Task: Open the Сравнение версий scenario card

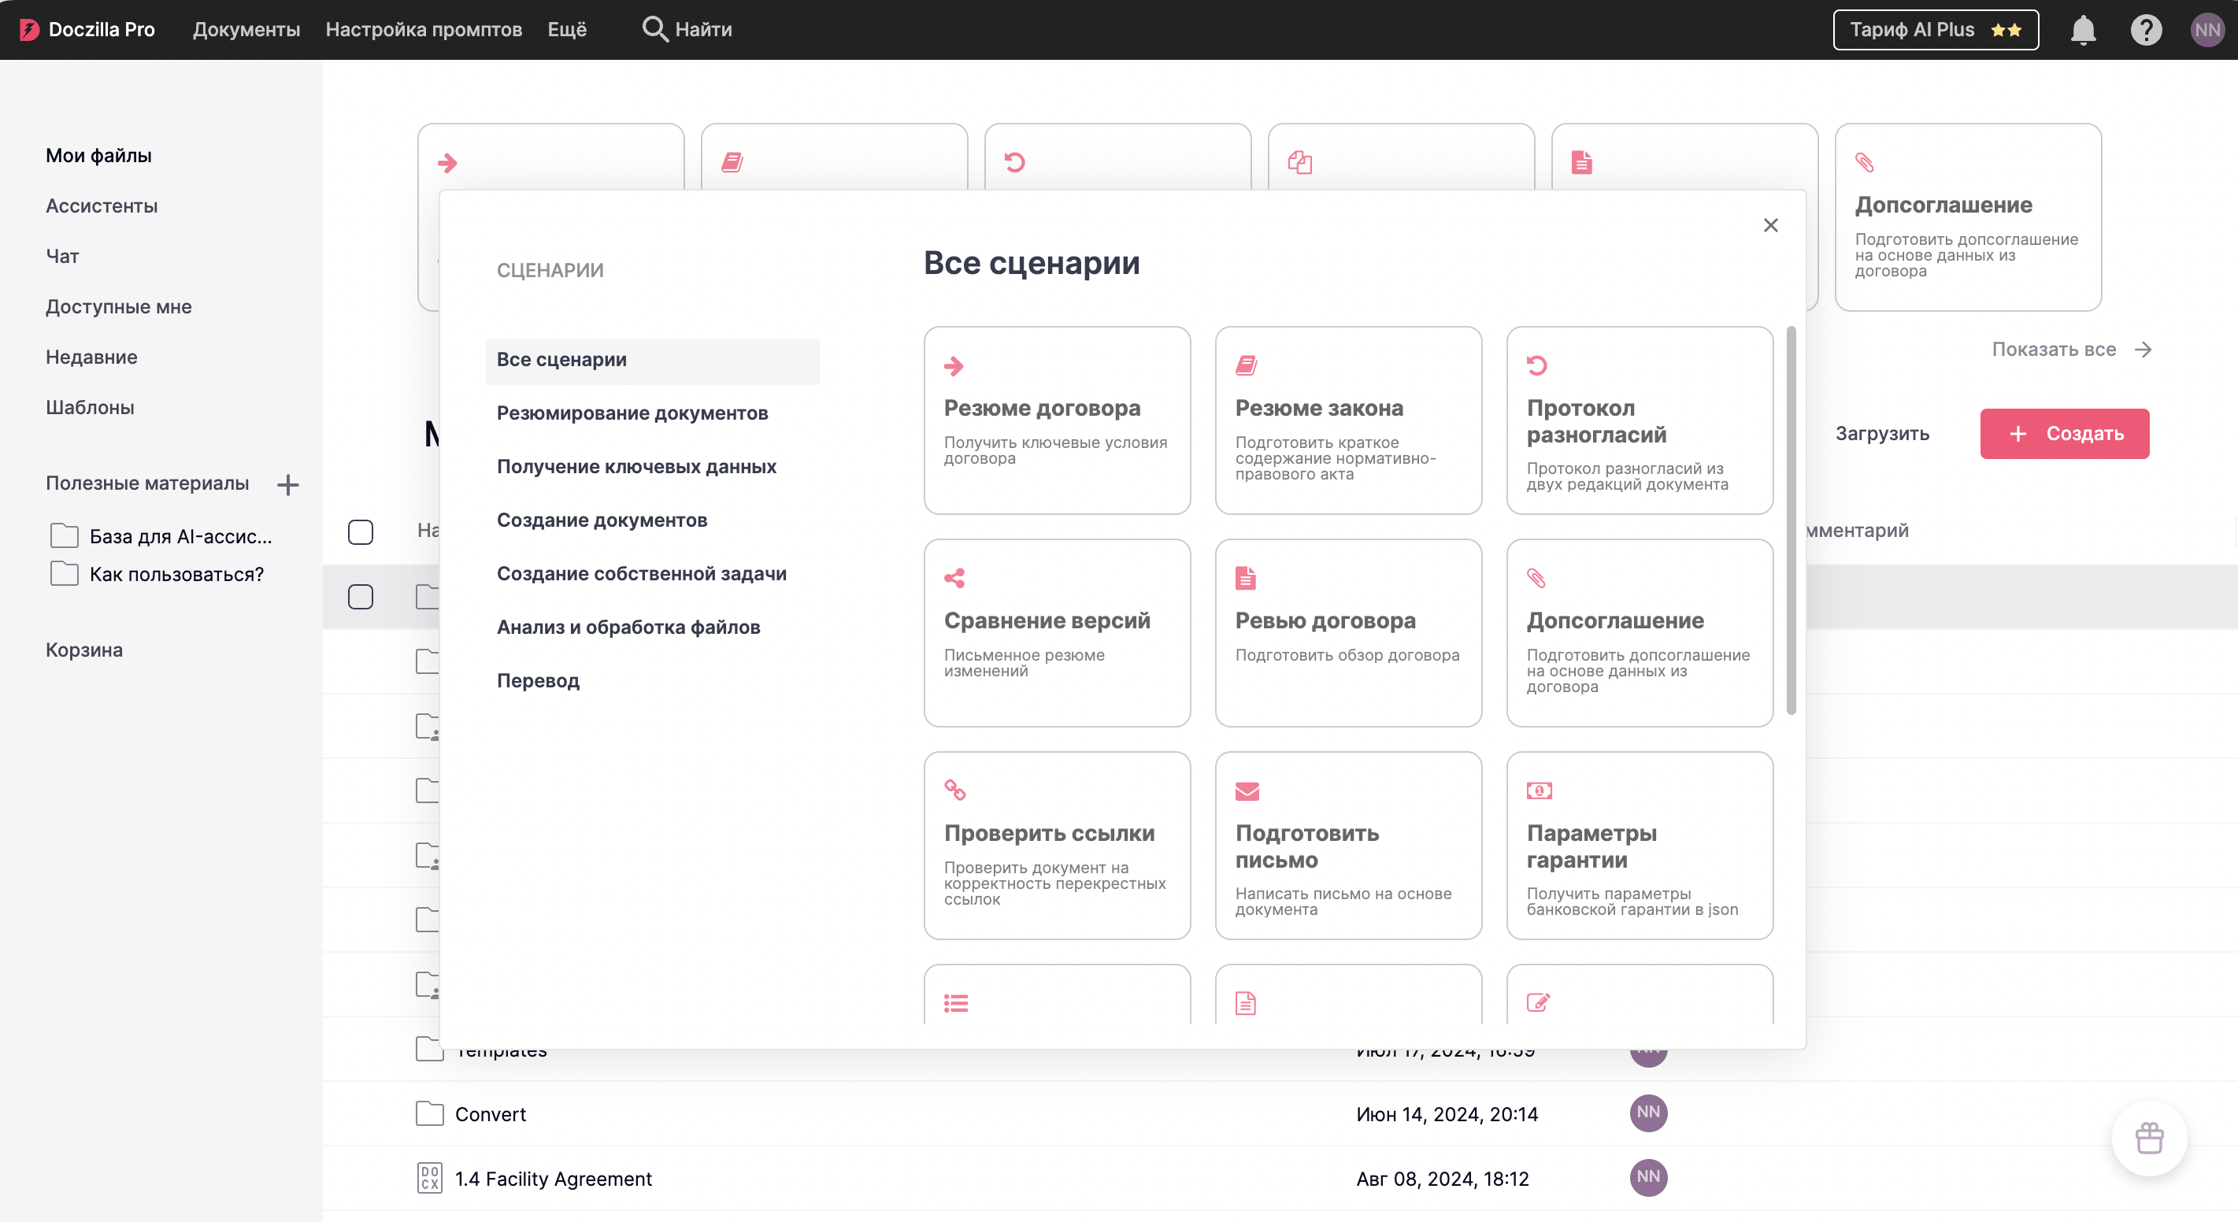Action: click(1057, 633)
